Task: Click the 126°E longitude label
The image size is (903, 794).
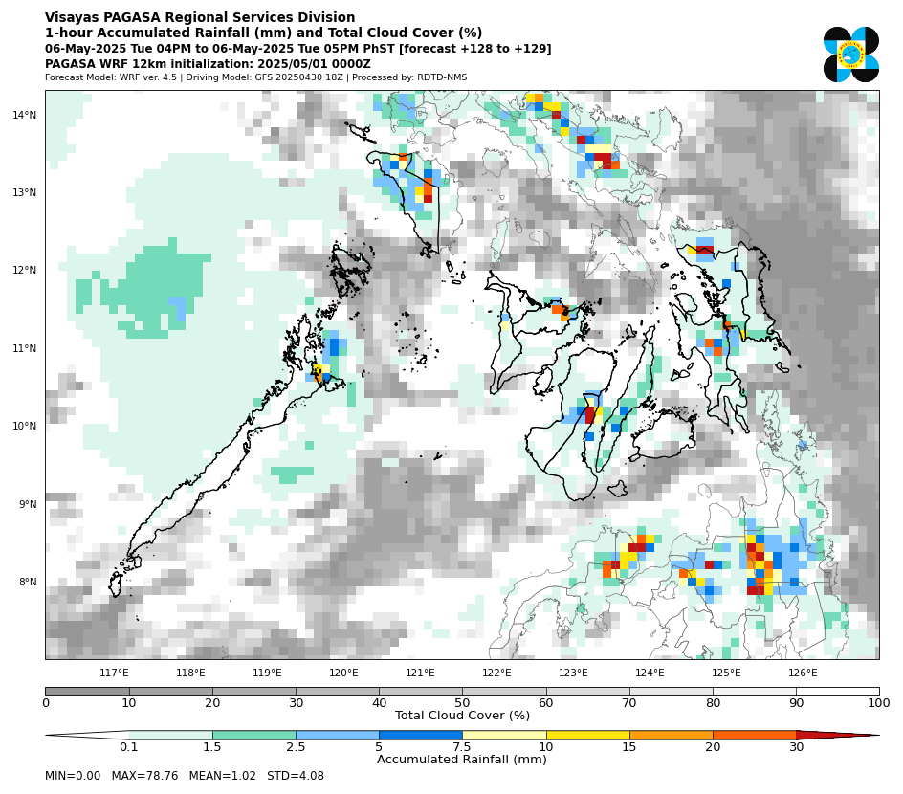Action: 804,673
